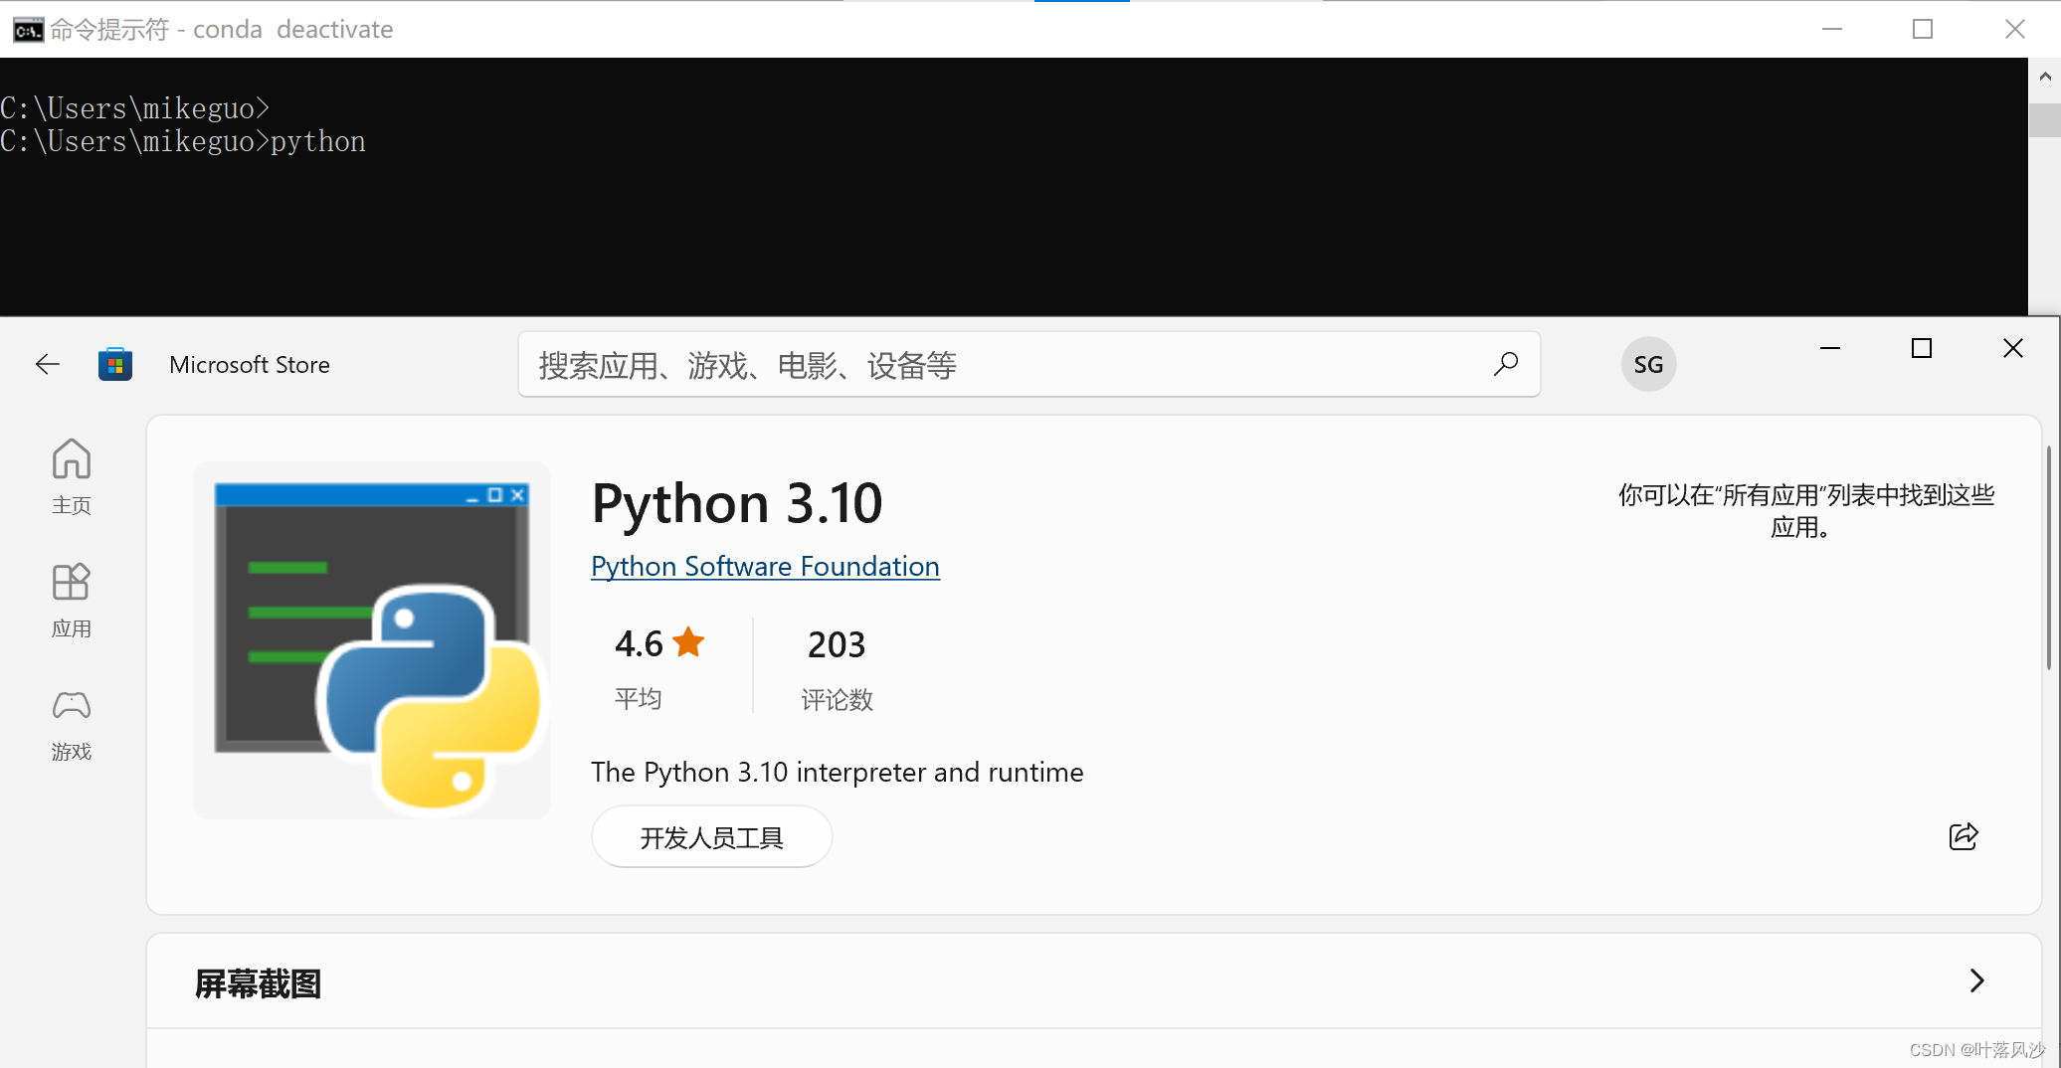
Task: Share the Python 3.10 app
Action: click(x=1964, y=836)
